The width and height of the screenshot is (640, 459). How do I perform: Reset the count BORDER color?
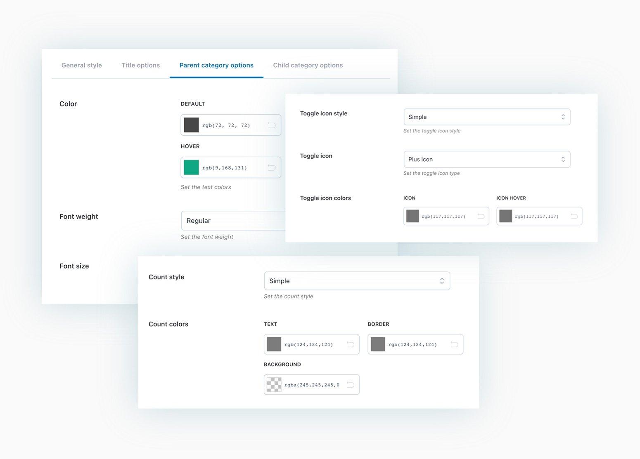[454, 344]
